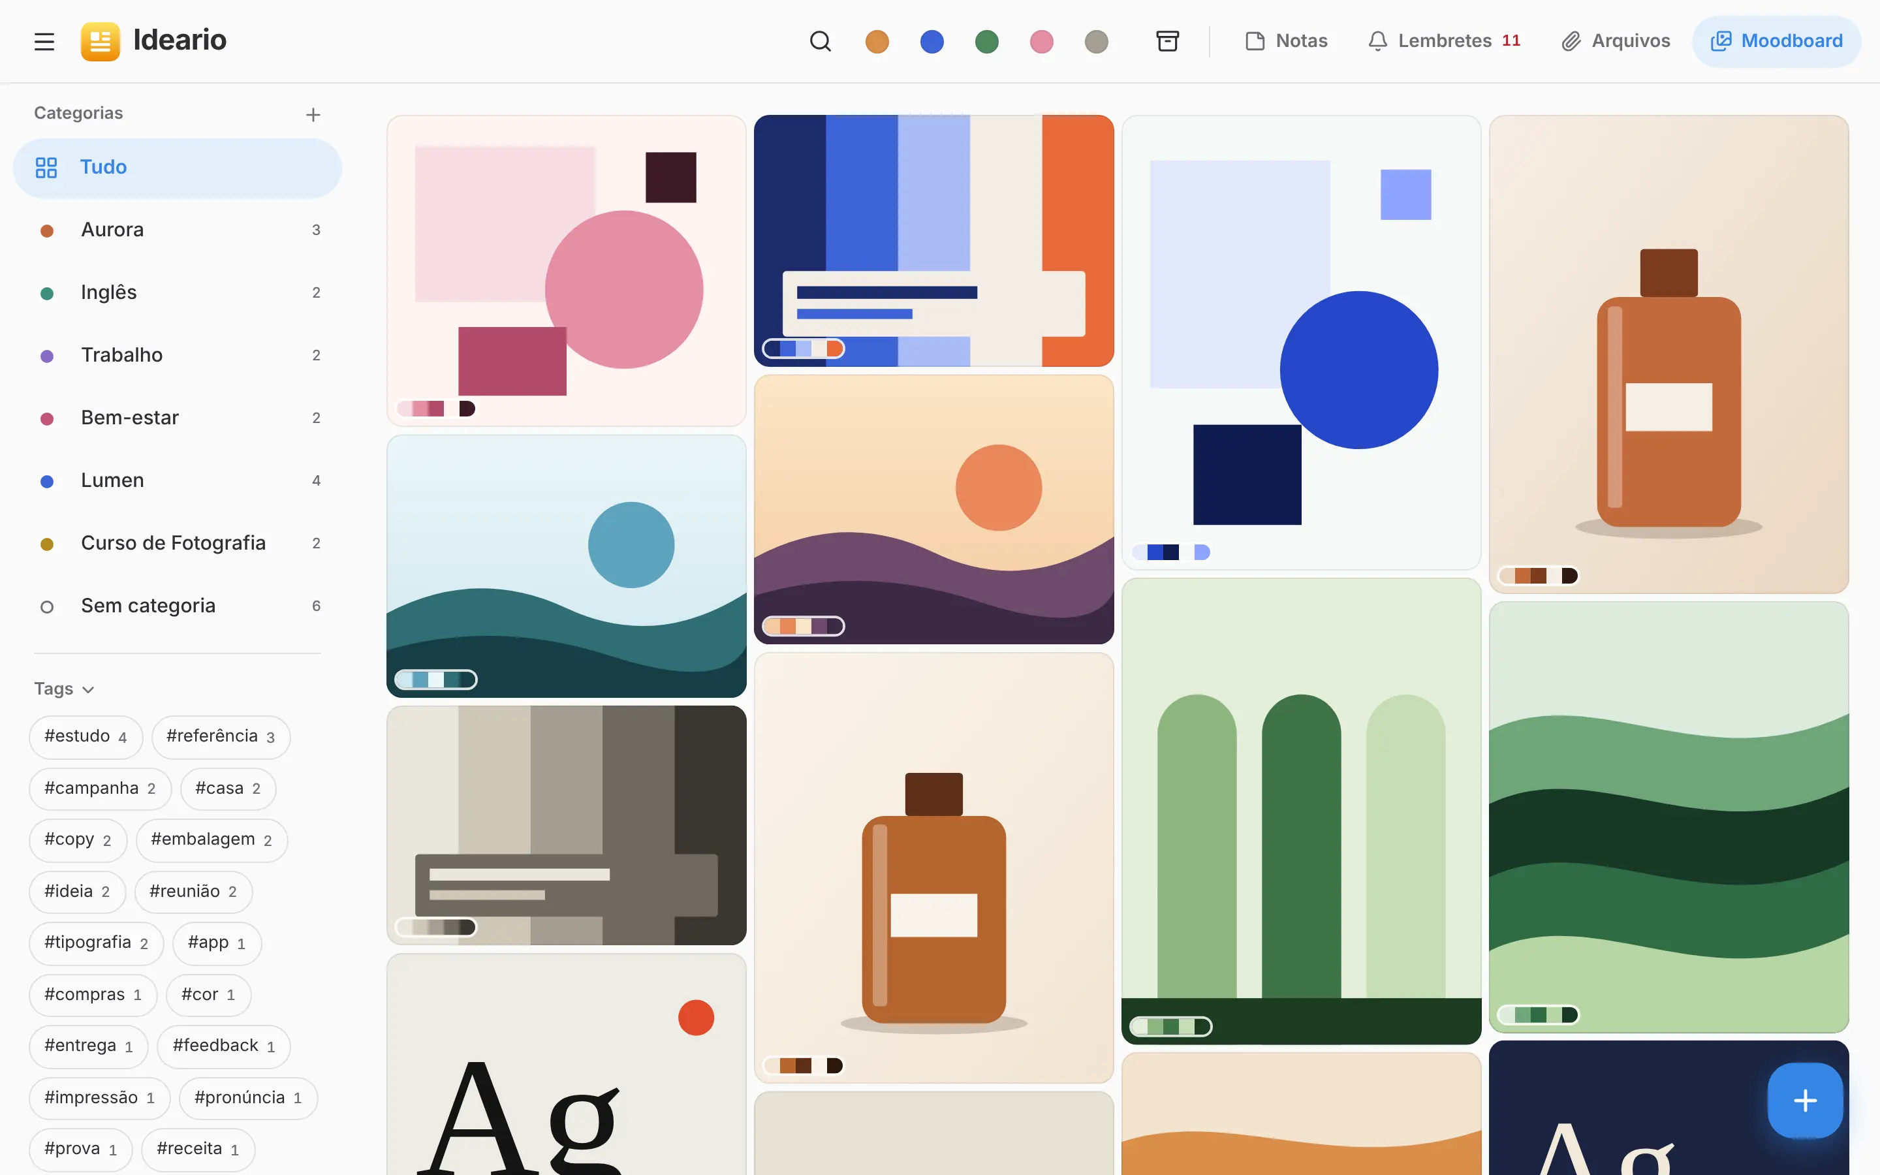Select the Tudo category
The width and height of the screenshot is (1880, 1175).
point(177,168)
